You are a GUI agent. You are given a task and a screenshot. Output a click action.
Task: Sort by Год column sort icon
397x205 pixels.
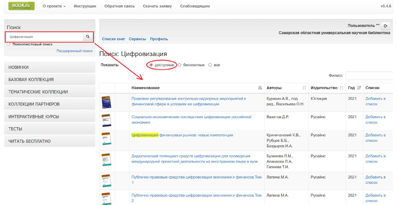pyautogui.click(x=359, y=88)
